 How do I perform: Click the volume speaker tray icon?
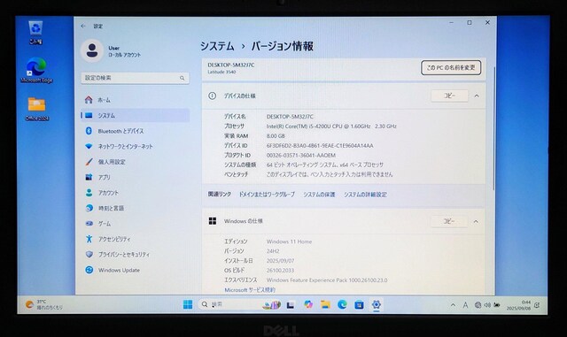(x=487, y=305)
